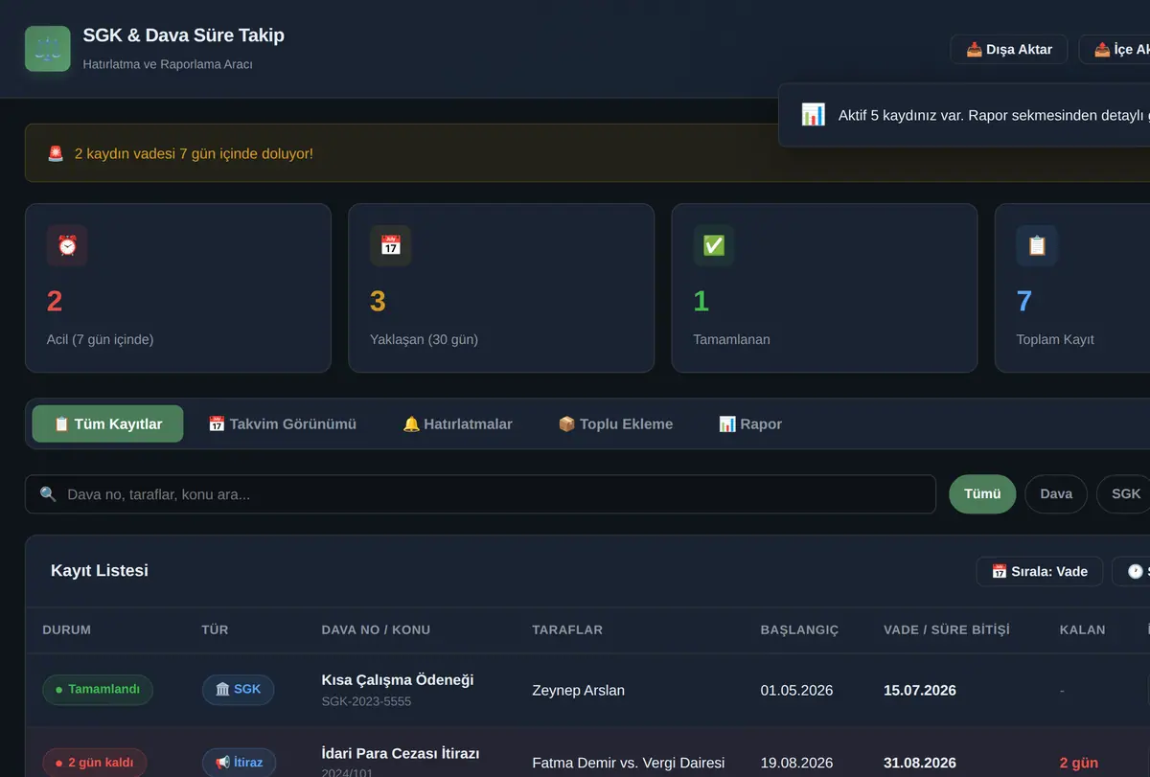The height and width of the screenshot is (777, 1150).
Task: Click the 31.08.2026 due date cell
Action: (920, 764)
